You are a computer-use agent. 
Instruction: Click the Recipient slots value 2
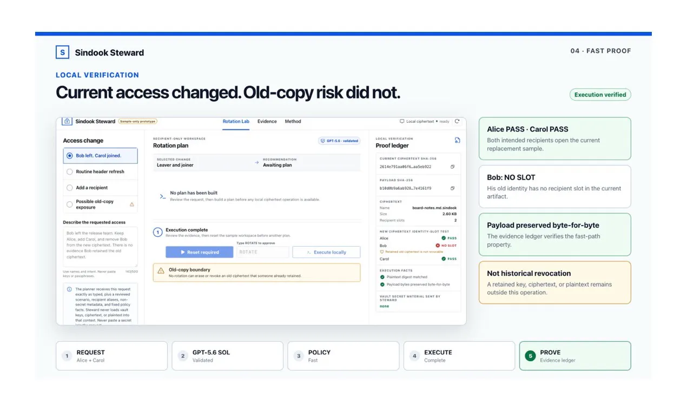[455, 221]
